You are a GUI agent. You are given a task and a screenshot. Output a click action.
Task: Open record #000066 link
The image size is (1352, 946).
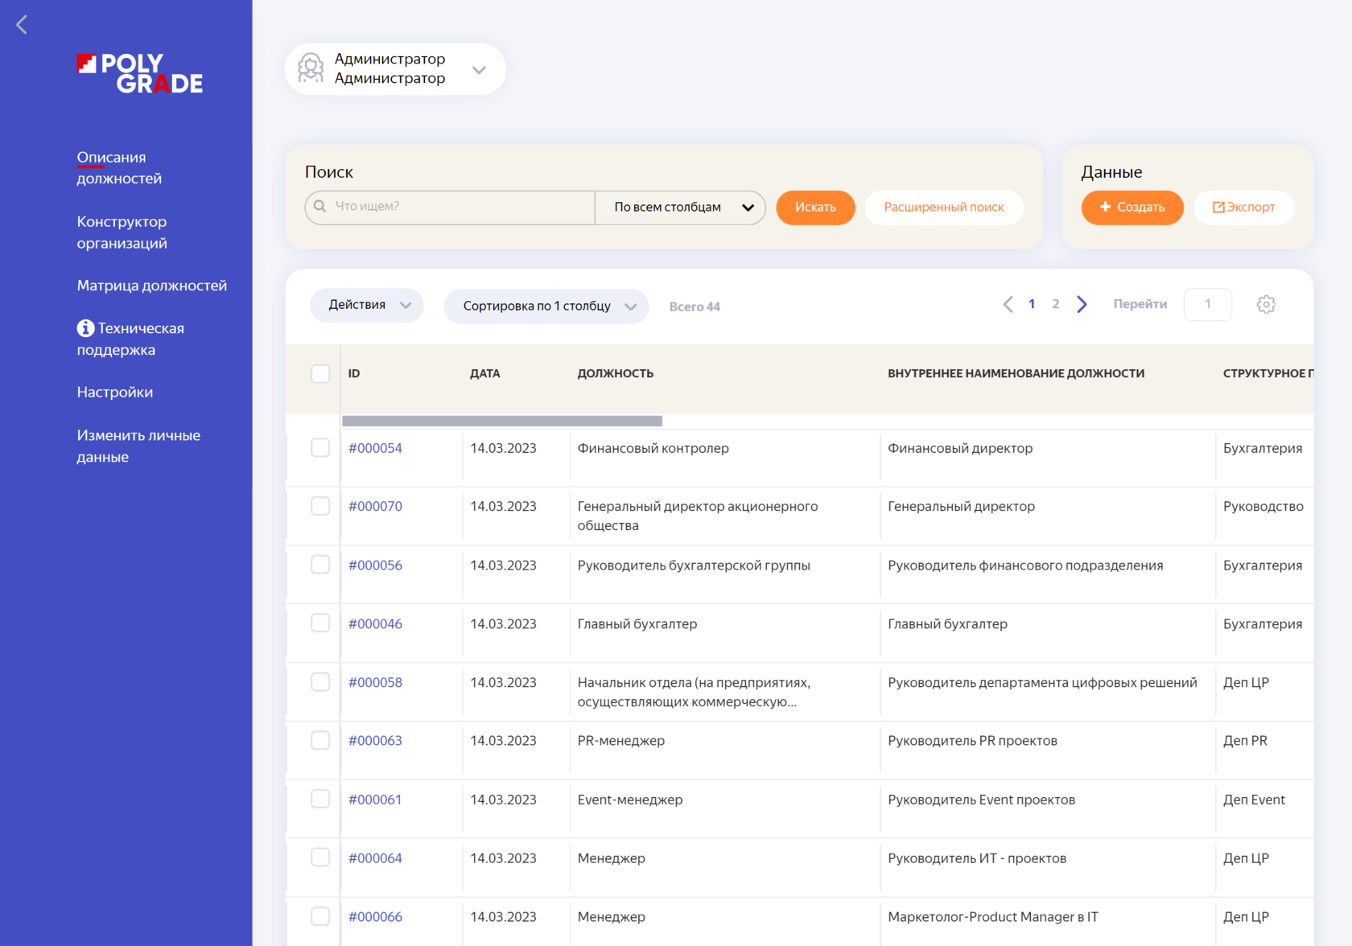375,916
